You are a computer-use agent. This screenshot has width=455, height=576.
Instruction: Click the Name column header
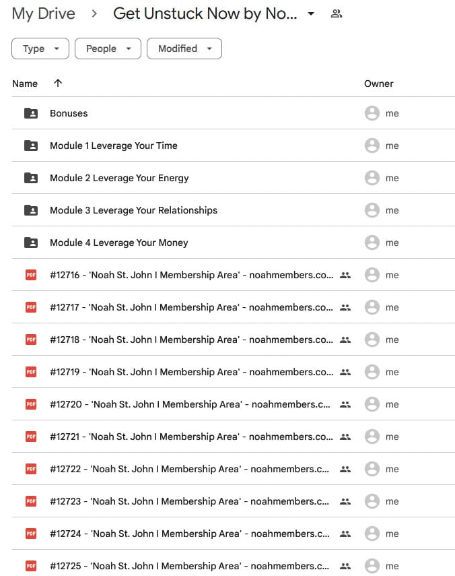25,84
